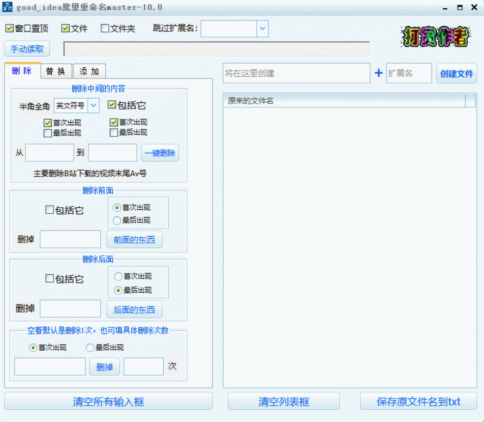The height and width of the screenshot is (422, 484).
Task: Select 最后出现 radio in 删除前面 section
Action: (117, 220)
